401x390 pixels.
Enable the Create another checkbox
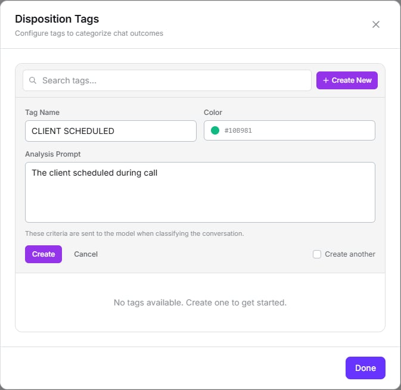[x=317, y=254]
